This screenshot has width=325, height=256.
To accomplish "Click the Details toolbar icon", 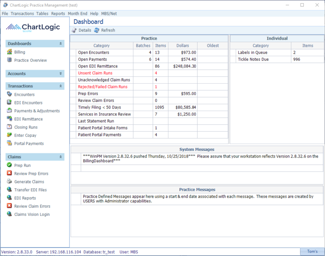I will click(x=74, y=30).
